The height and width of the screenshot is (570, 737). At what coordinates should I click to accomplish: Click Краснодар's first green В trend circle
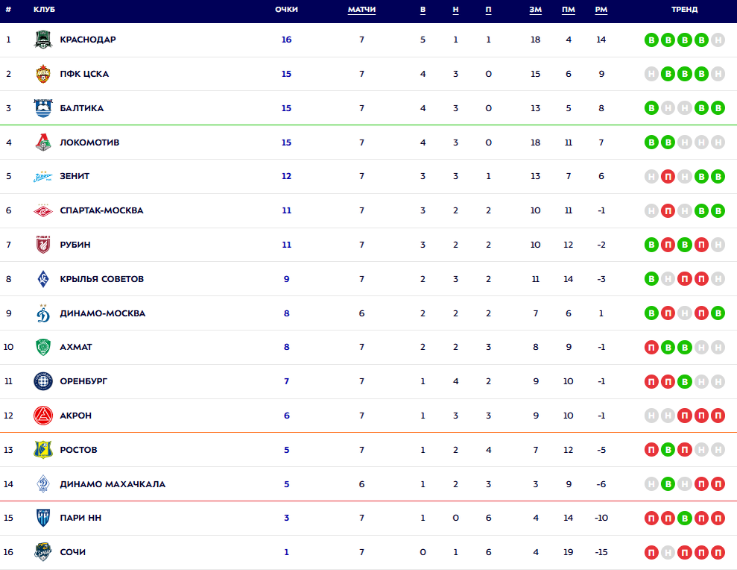coord(651,40)
